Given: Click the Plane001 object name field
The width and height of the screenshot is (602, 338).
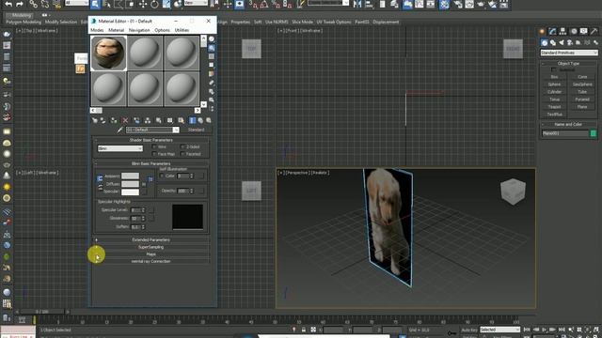Looking at the screenshot, I should [564, 133].
